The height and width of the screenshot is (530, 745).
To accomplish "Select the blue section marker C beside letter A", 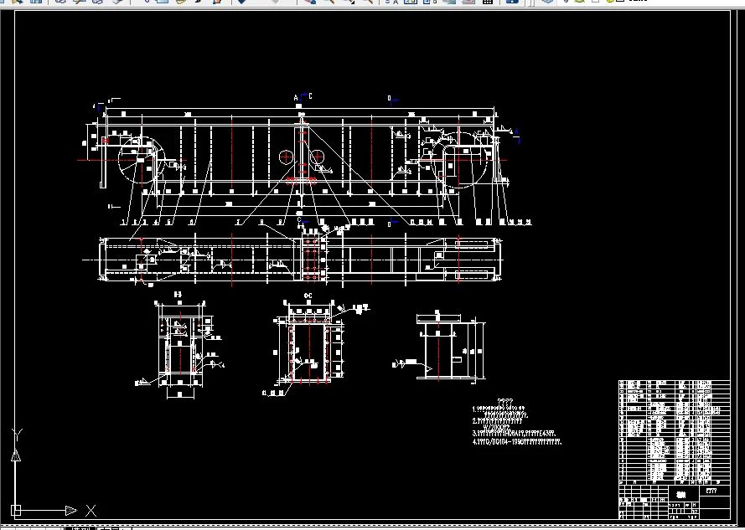I will (x=310, y=96).
